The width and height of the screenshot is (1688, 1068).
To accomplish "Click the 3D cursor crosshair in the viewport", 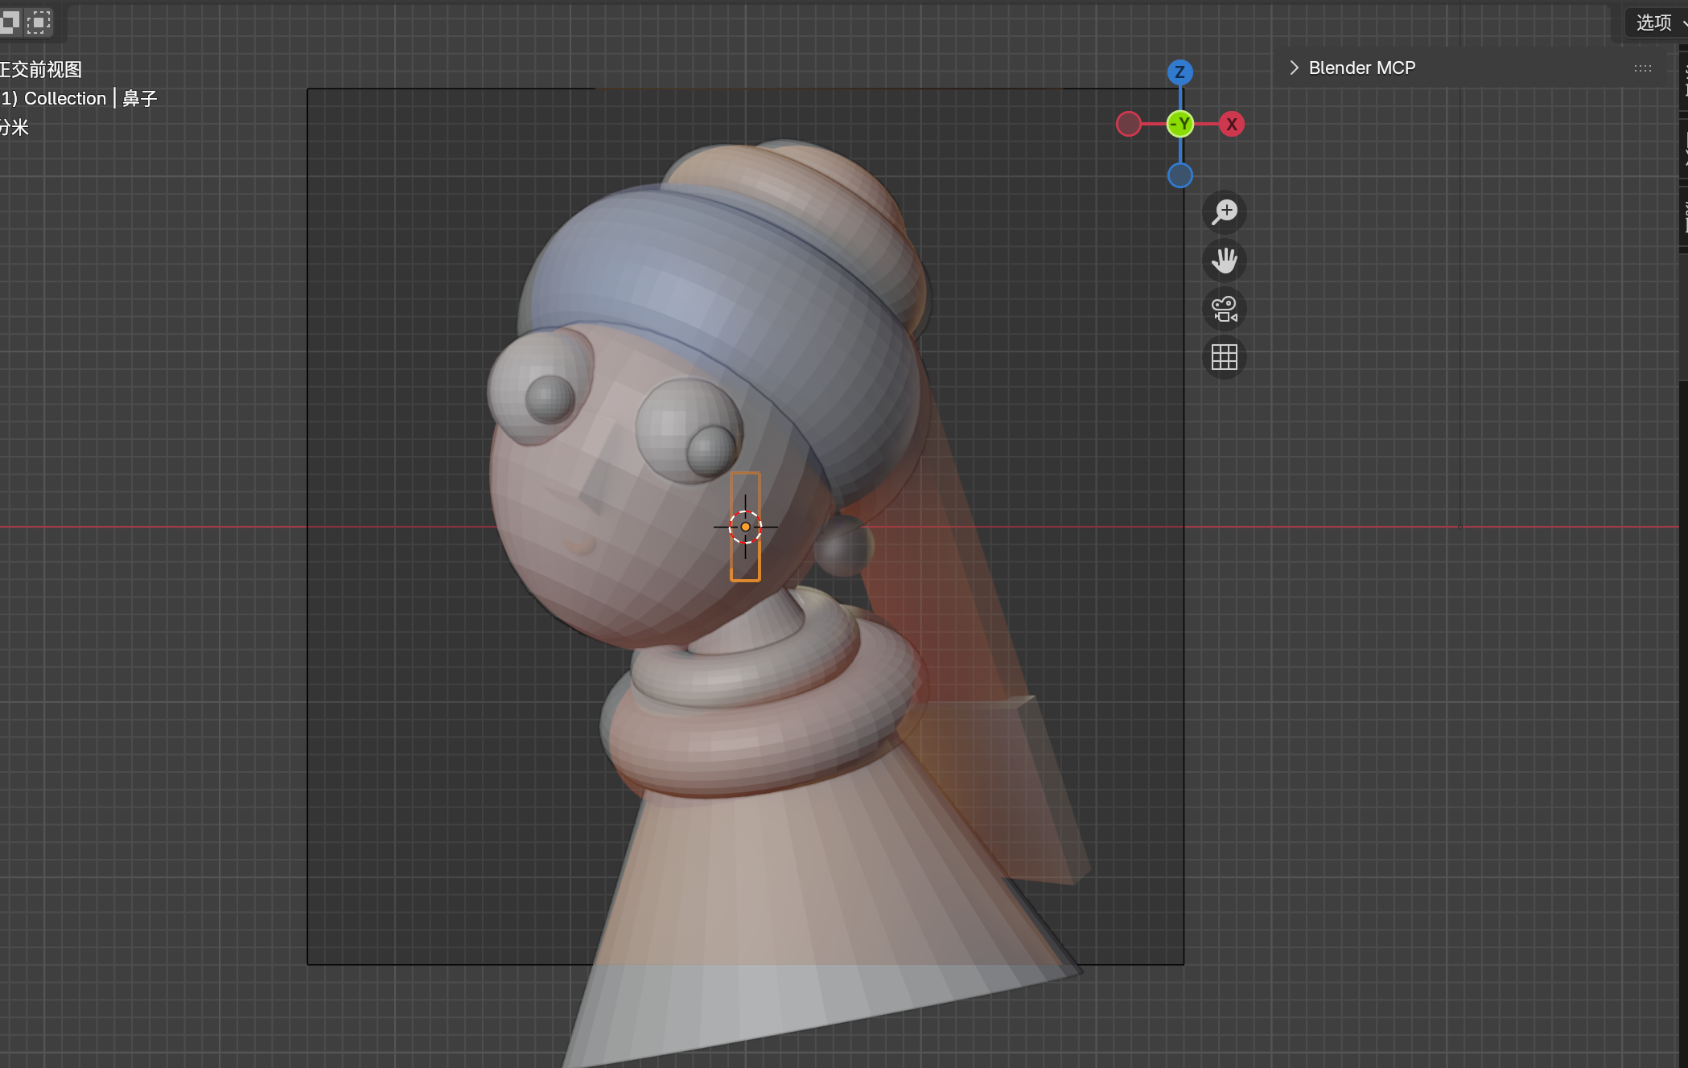I will pyautogui.click(x=746, y=526).
